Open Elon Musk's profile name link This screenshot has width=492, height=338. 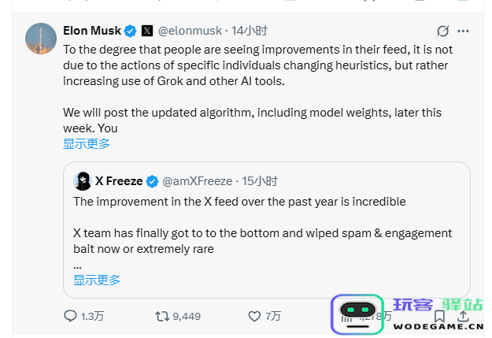tap(92, 32)
